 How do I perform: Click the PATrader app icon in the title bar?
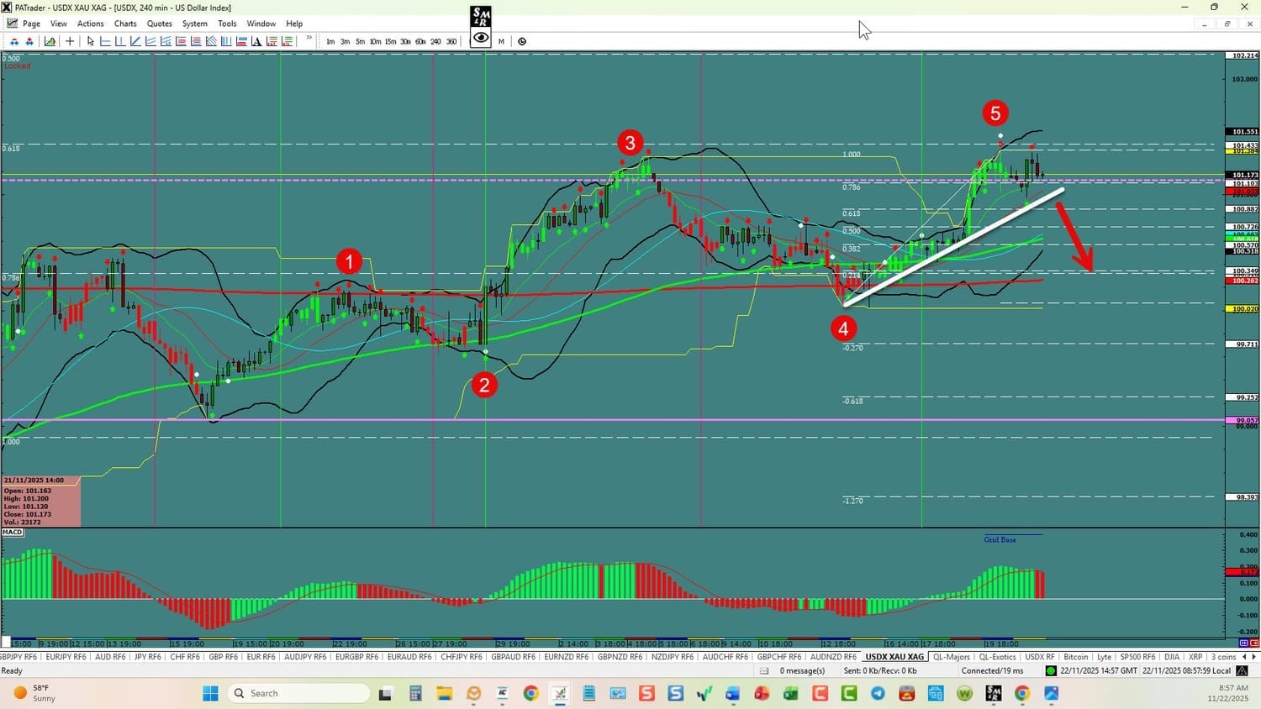pos(8,8)
